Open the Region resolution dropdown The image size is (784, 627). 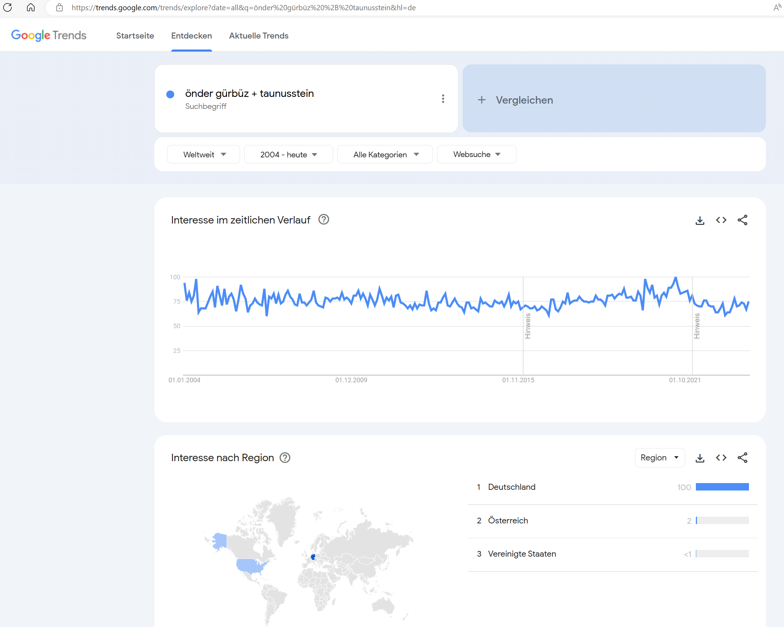(660, 458)
